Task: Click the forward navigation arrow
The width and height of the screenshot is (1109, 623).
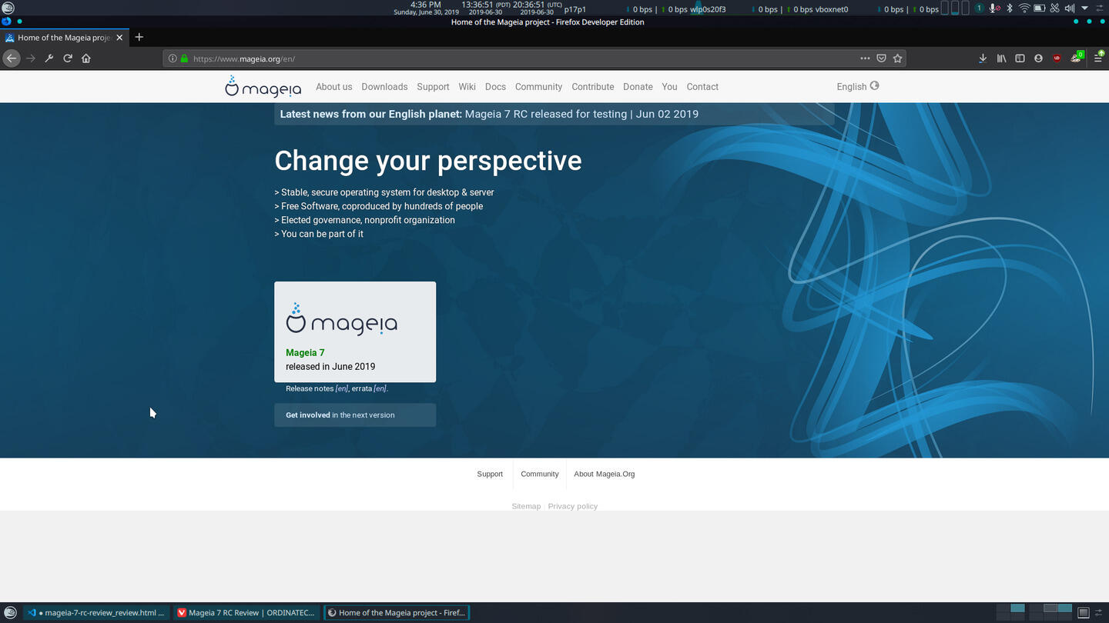Action: (x=31, y=58)
